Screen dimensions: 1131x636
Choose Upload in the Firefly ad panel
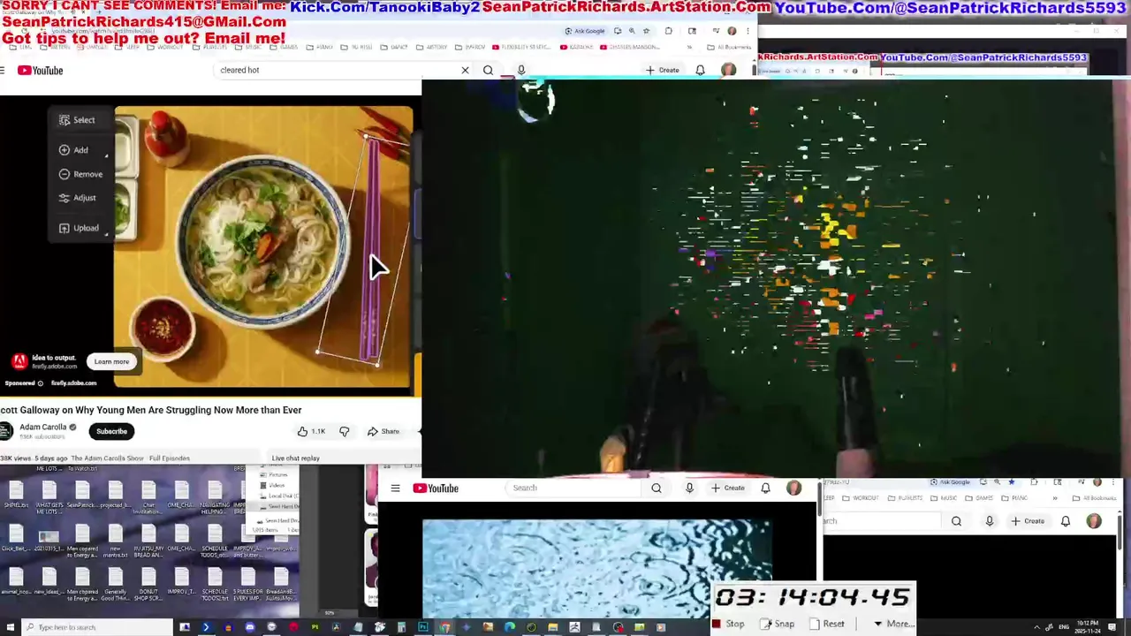click(80, 228)
